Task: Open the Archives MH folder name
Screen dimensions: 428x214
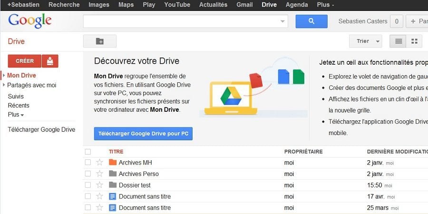Action: [136, 163]
